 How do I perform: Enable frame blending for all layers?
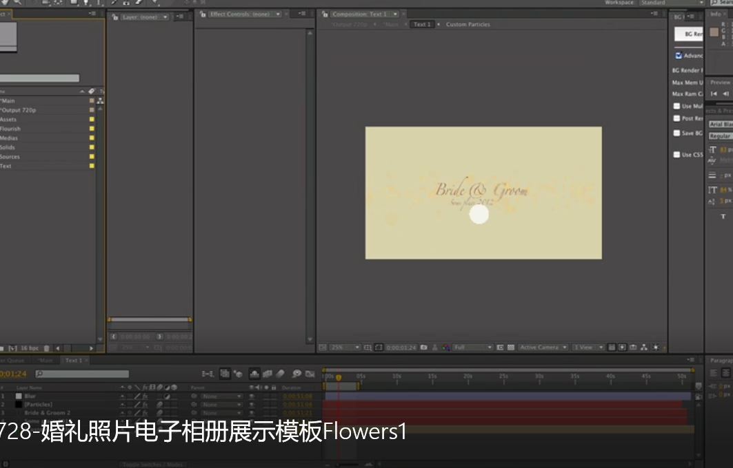click(x=268, y=374)
